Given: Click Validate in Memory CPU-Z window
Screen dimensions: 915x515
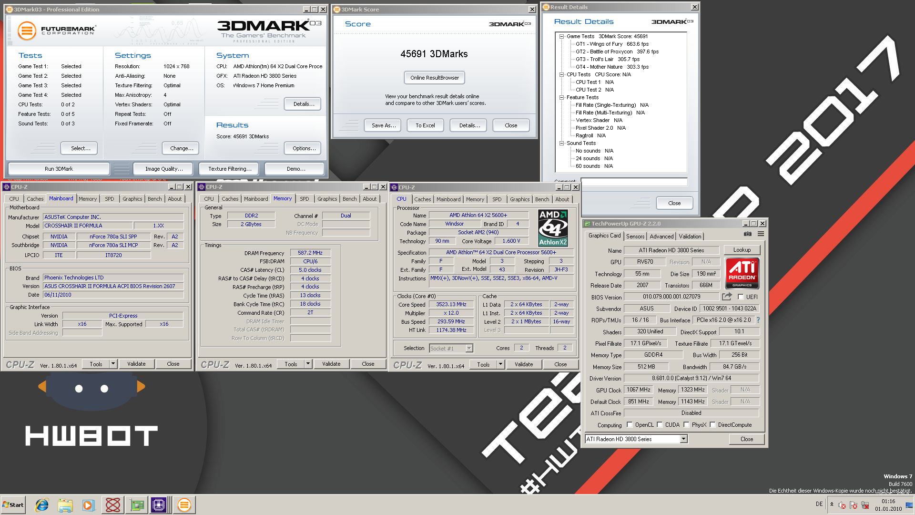Looking at the screenshot, I should point(331,364).
